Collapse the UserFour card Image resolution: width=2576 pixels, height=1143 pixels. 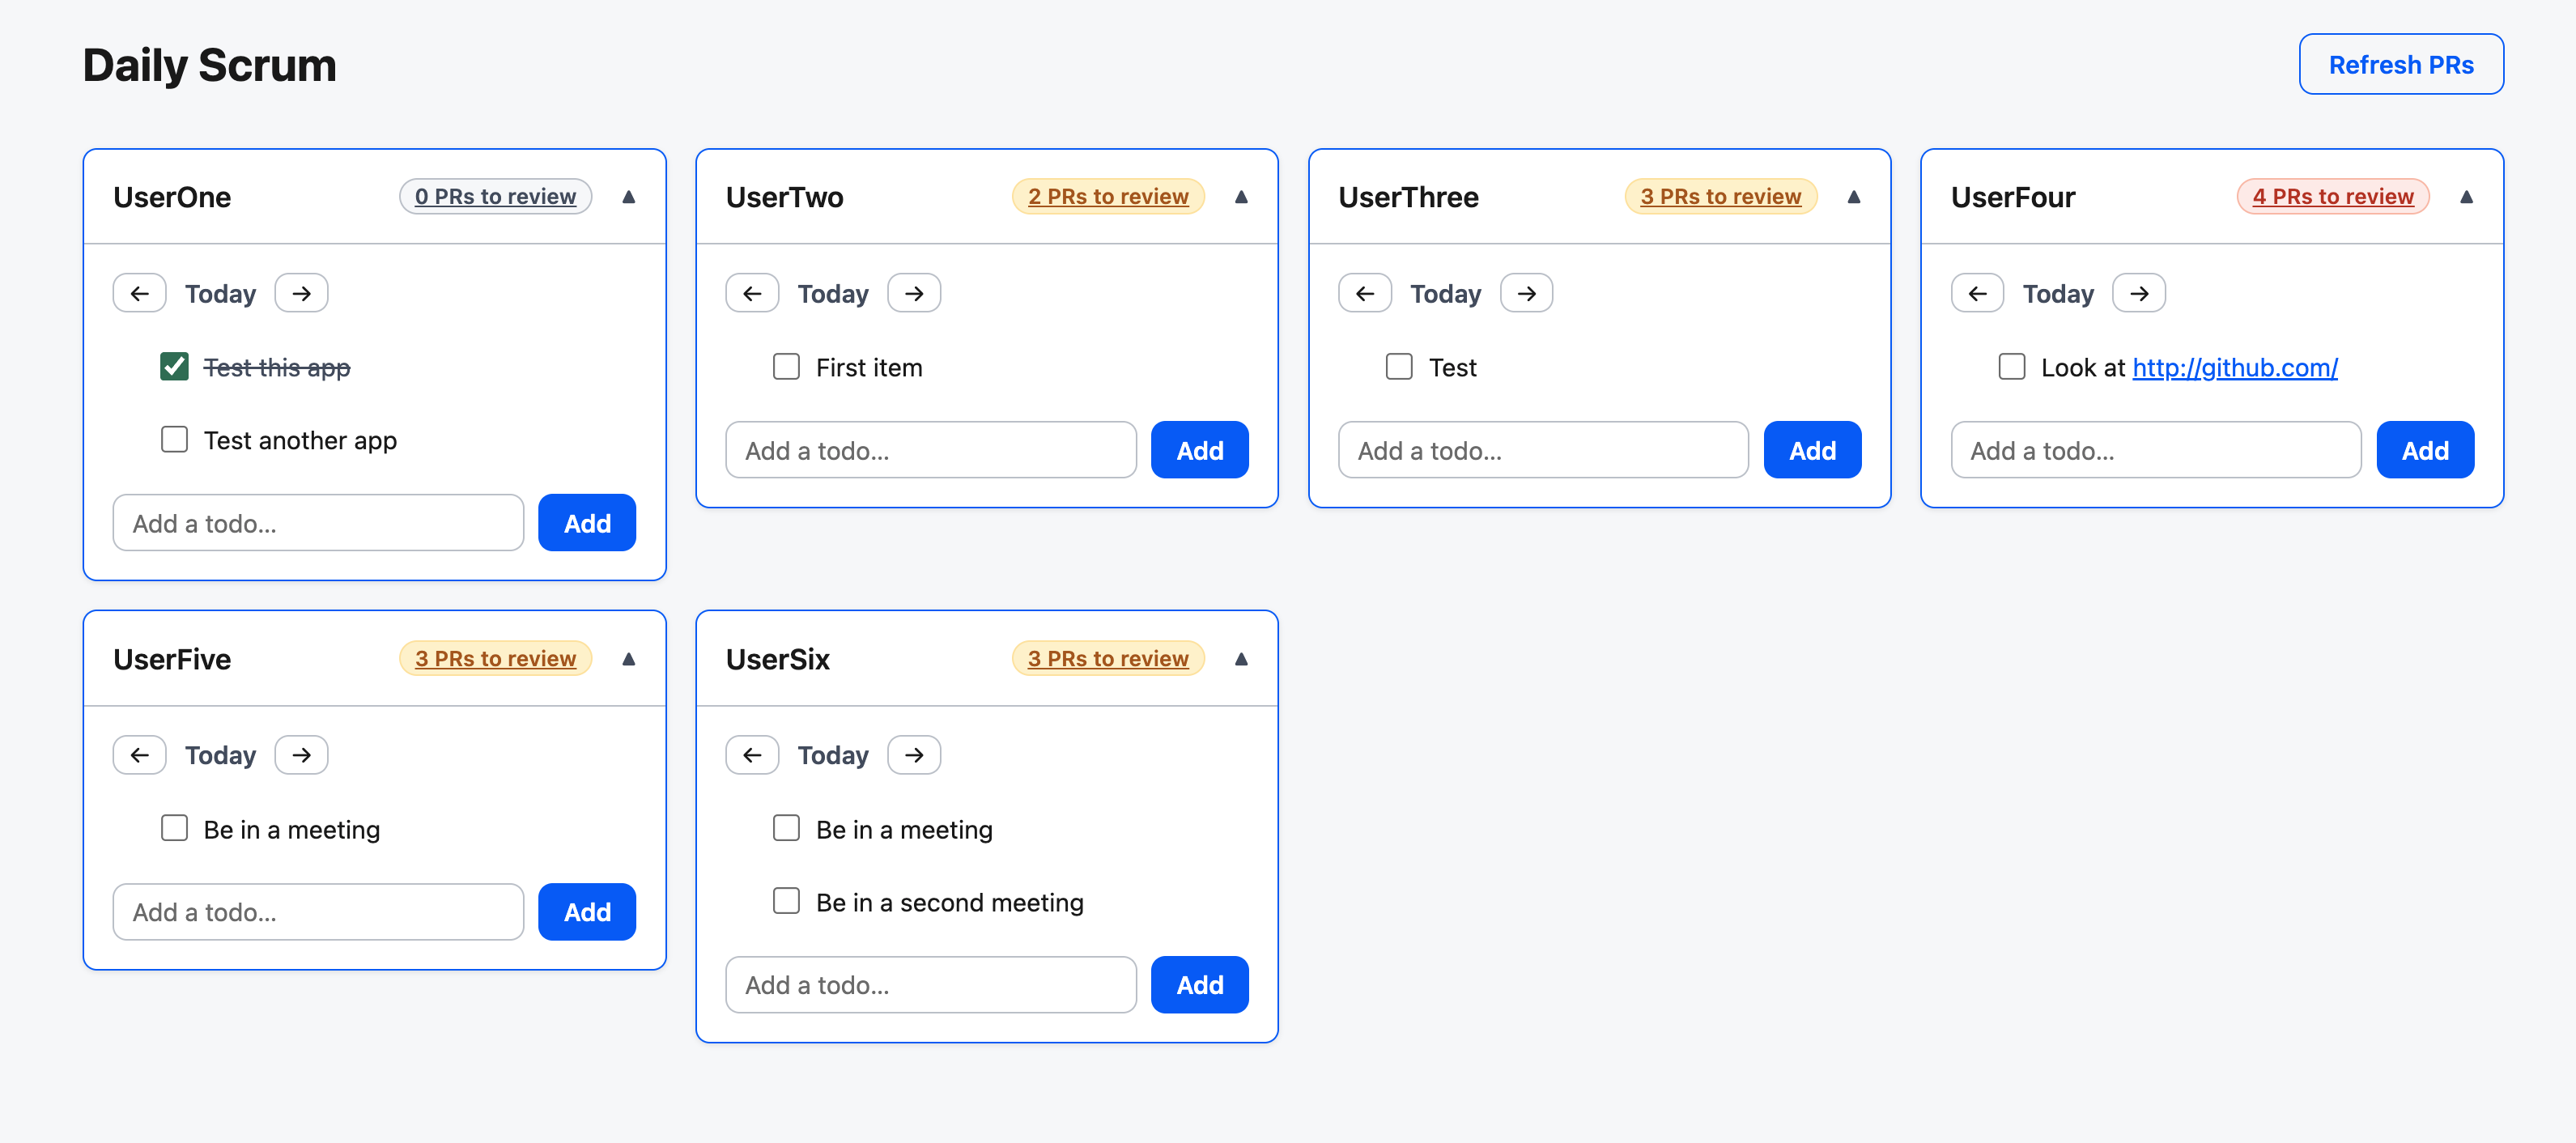click(x=2466, y=197)
